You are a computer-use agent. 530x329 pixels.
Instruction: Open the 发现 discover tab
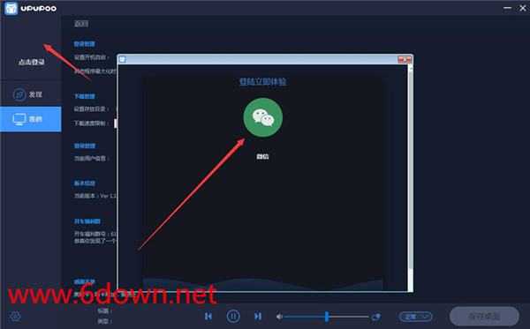tap(30, 94)
